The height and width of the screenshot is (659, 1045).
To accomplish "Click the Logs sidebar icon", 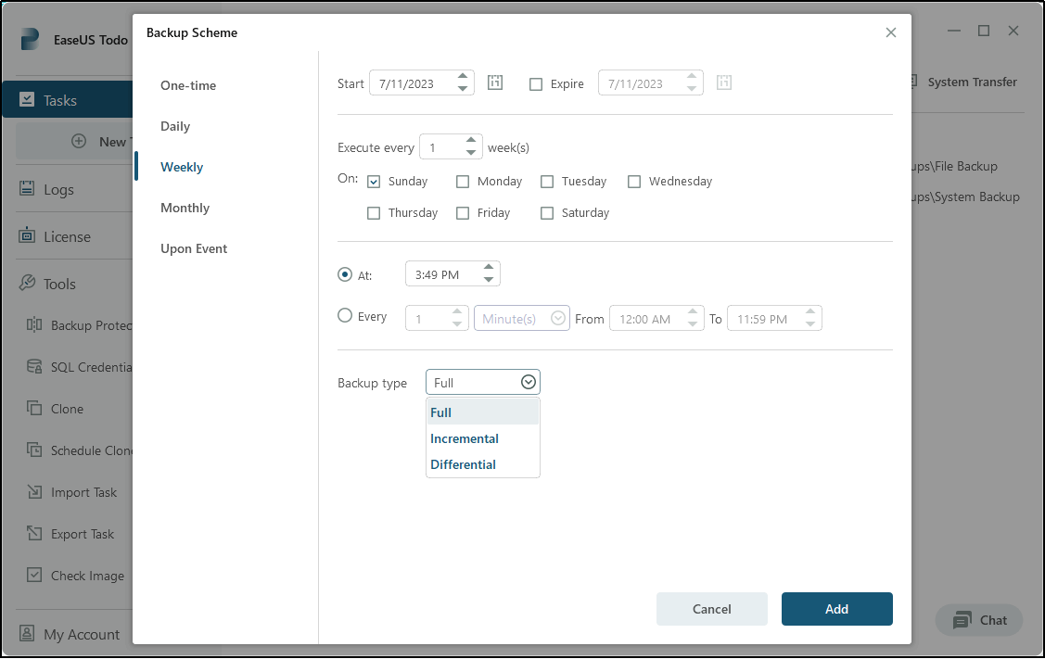I will tap(27, 189).
